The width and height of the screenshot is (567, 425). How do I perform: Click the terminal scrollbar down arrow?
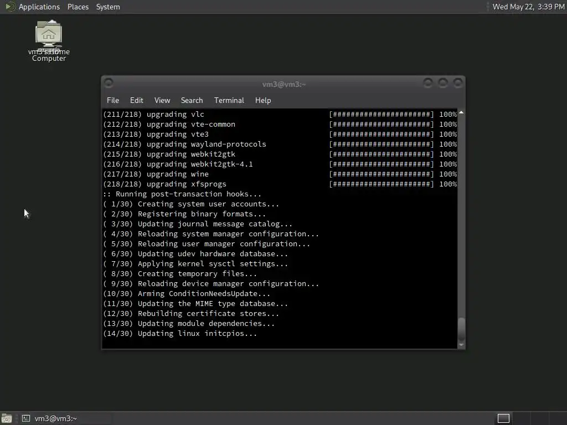pos(461,345)
